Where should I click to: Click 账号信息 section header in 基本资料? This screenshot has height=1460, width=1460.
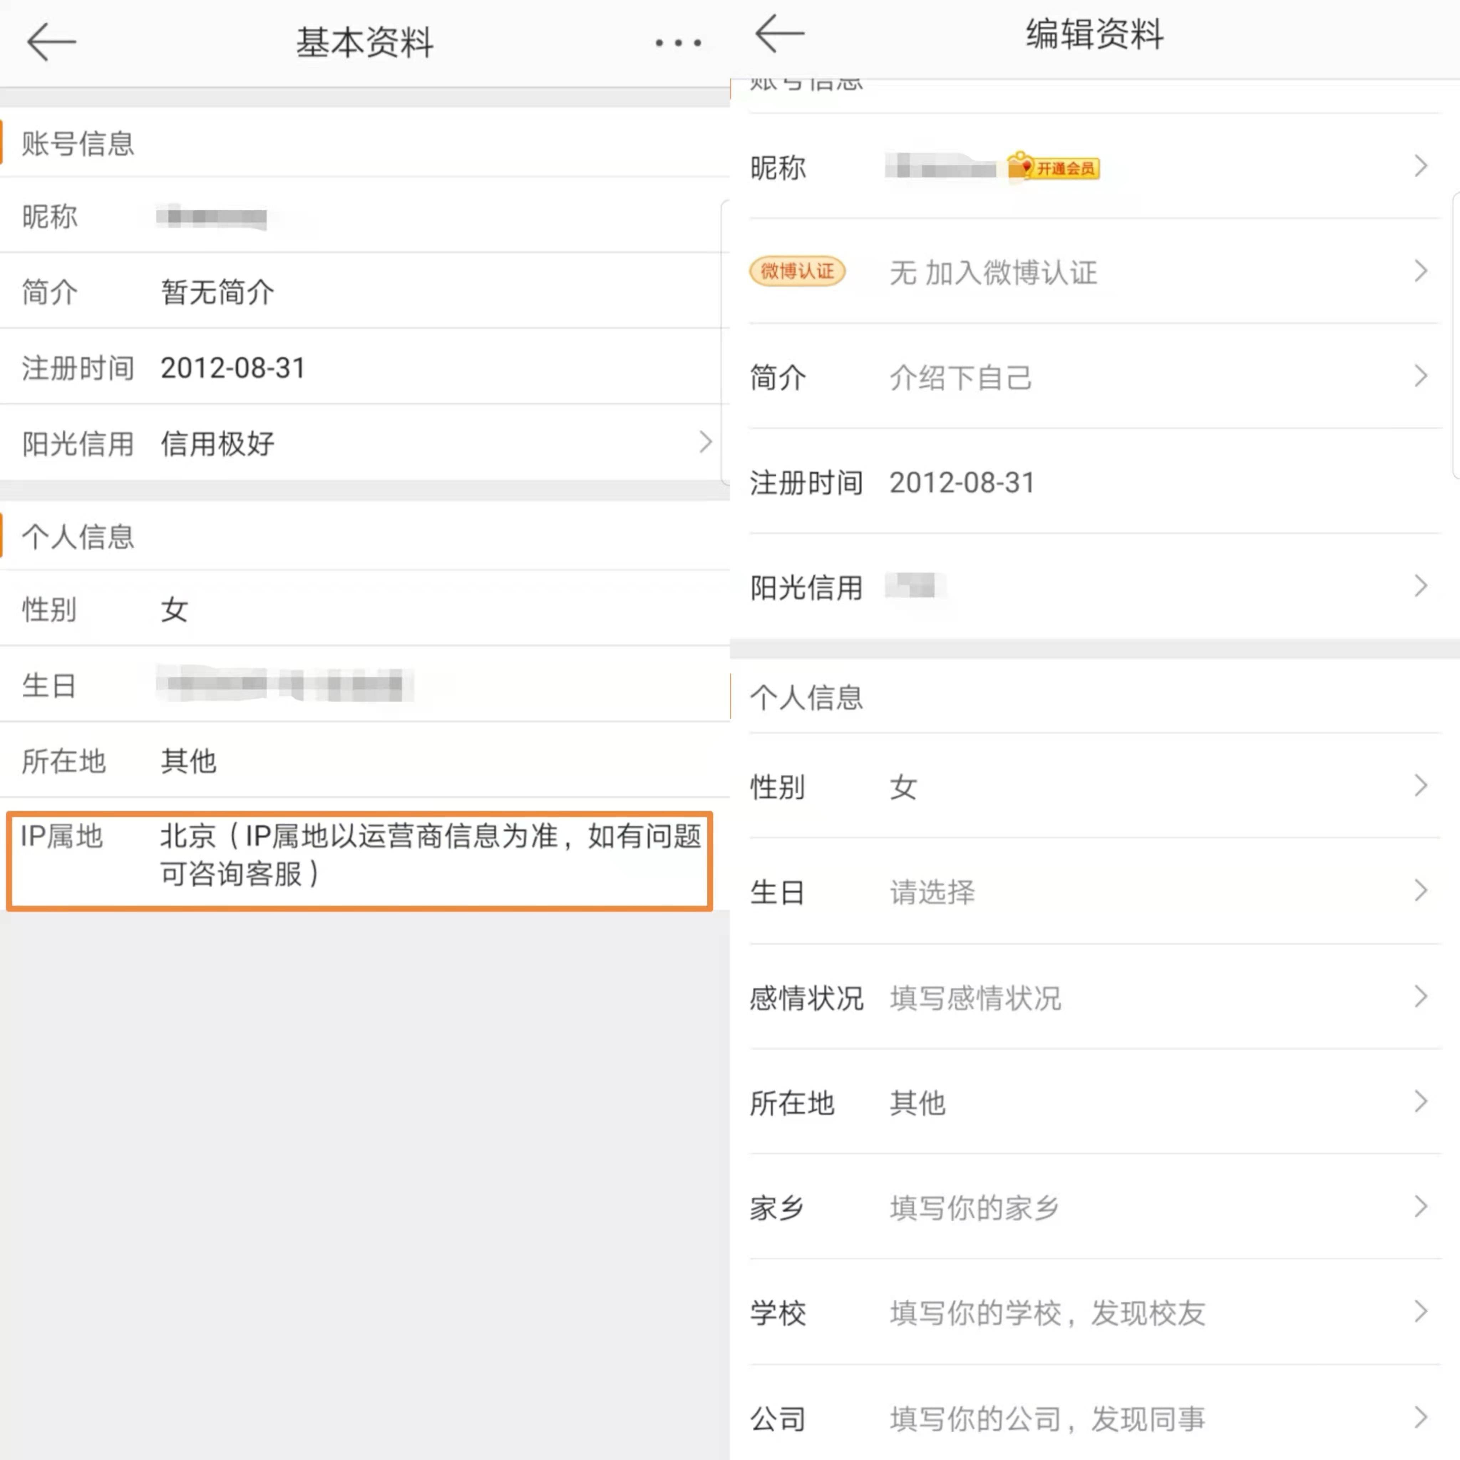(78, 144)
